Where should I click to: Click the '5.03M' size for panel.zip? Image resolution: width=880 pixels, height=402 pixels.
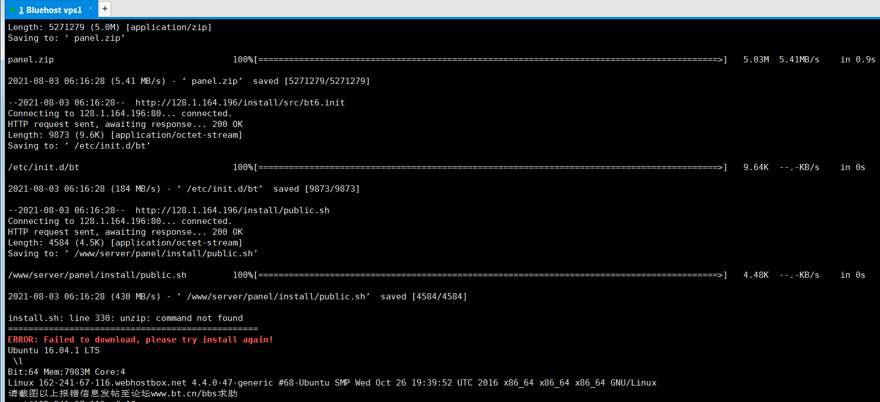(756, 60)
